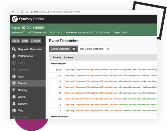Open Performance stopwatch icon
The height and width of the screenshot is (131, 167).
point(14,56)
